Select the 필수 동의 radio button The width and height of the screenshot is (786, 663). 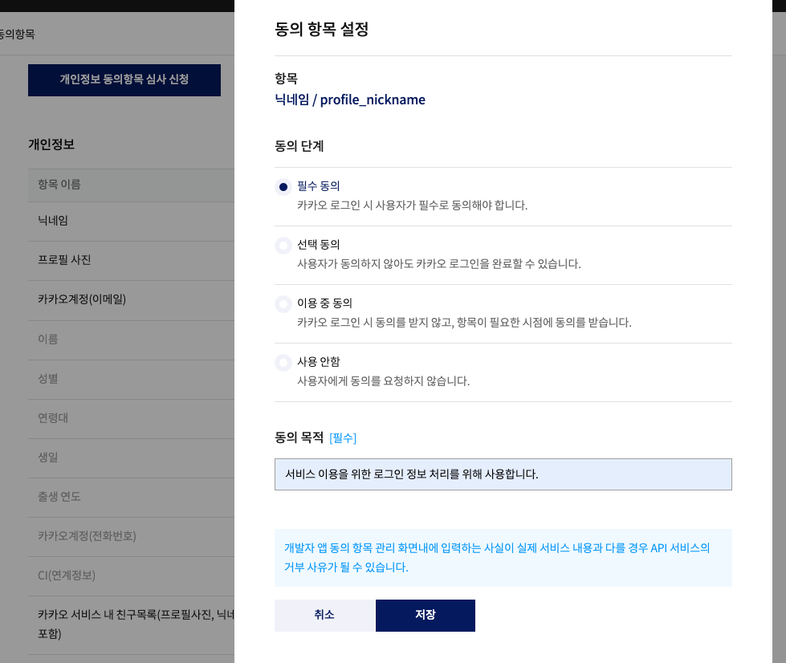tap(283, 187)
